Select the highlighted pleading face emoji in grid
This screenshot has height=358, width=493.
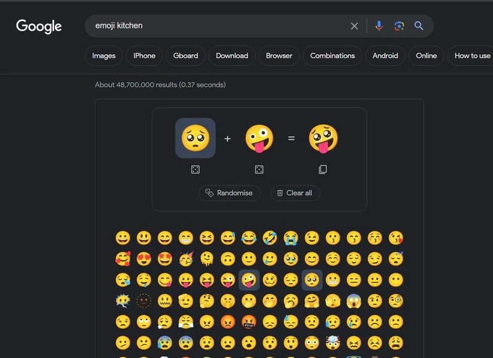312,279
